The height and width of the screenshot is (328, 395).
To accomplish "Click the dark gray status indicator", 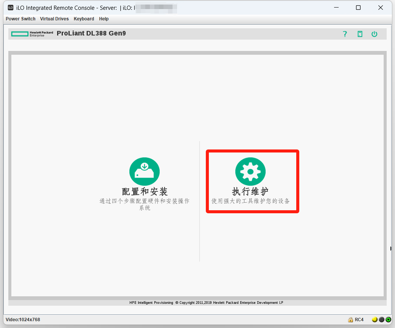I will 381,320.
